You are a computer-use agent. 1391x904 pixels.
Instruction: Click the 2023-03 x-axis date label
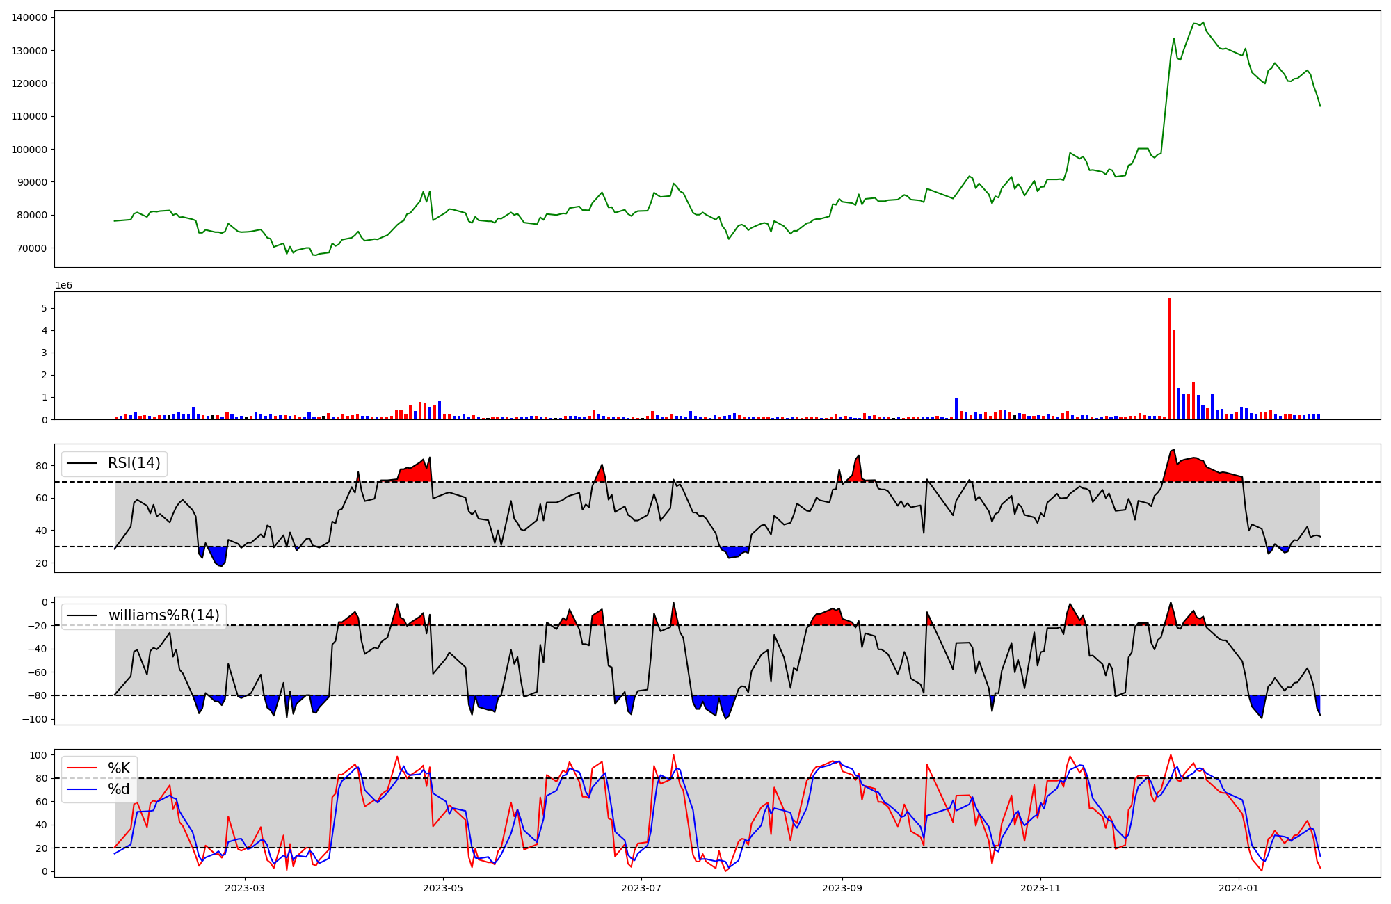pyautogui.click(x=245, y=888)
